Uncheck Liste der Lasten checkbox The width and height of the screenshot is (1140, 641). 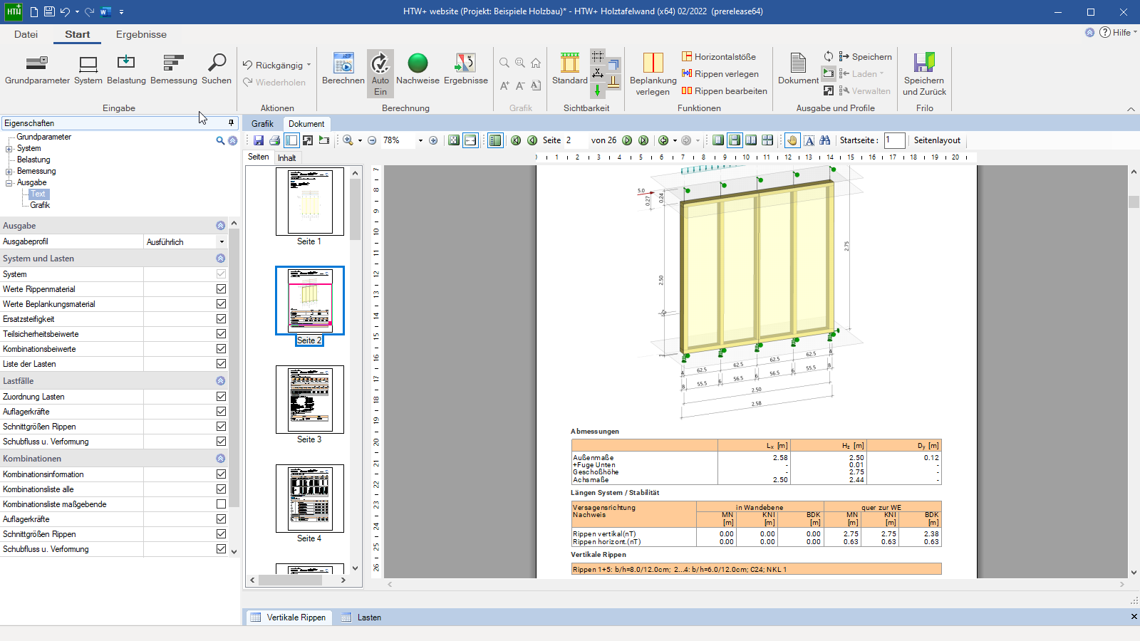221,364
